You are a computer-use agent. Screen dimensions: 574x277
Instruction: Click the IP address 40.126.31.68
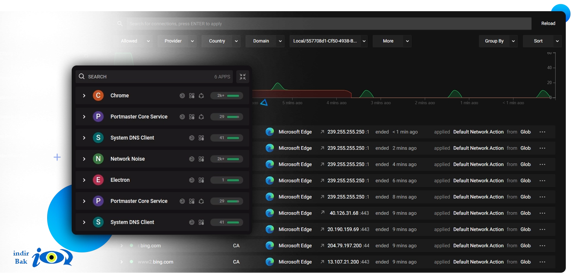point(344,213)
